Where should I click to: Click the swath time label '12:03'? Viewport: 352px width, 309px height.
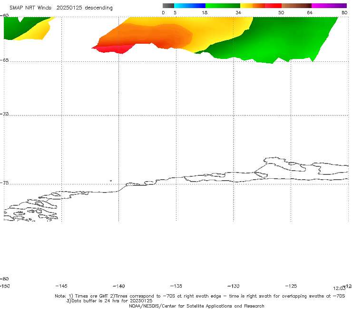(x=339, y=289)
